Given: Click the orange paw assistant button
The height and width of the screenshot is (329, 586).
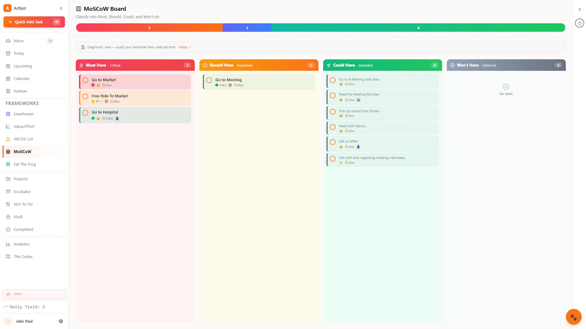Looking at the screenshot, I should click(574, 317).
